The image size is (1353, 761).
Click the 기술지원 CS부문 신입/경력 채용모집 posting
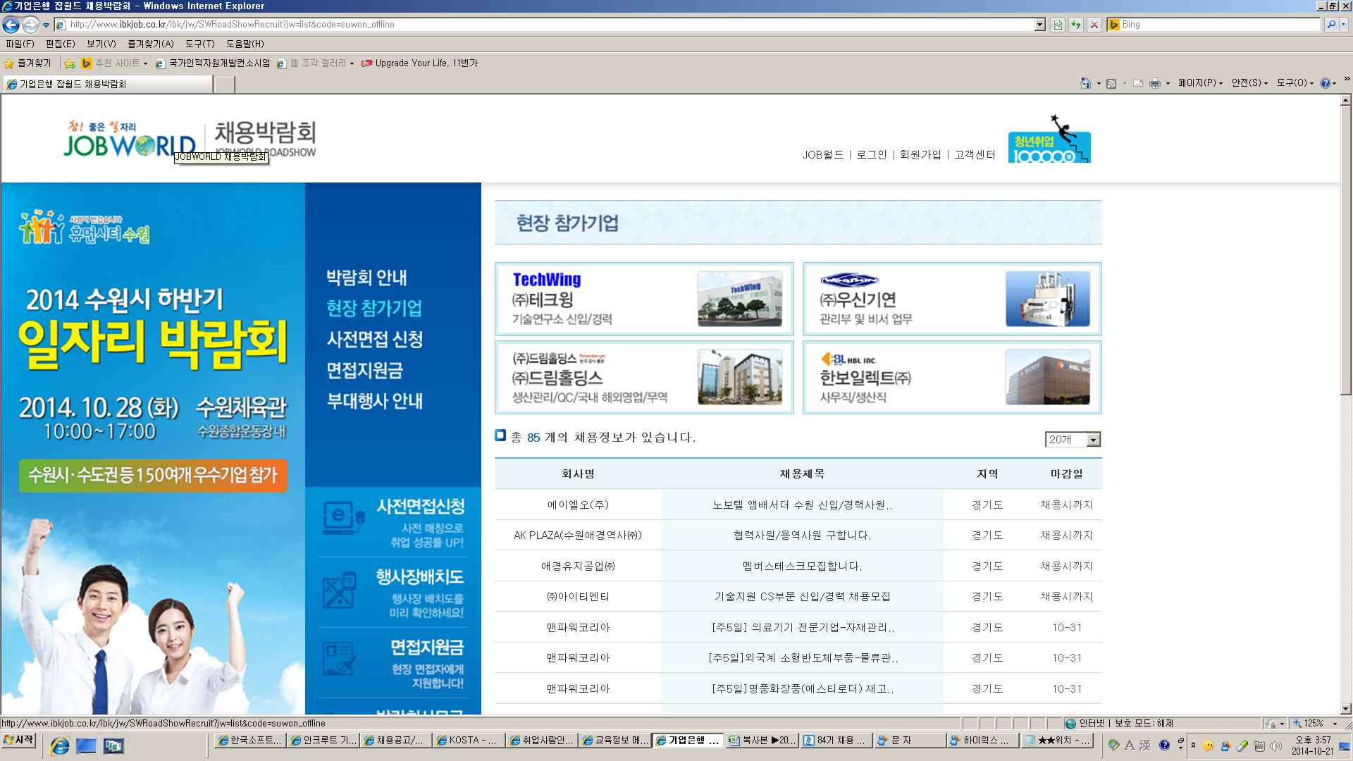[802, 597]
